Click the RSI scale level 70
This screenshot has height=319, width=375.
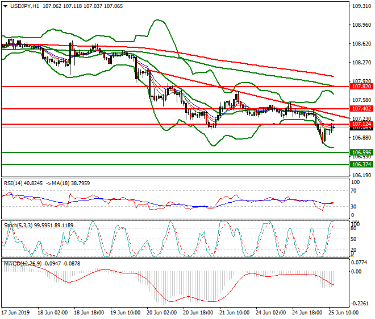click(x=354, y=191)
